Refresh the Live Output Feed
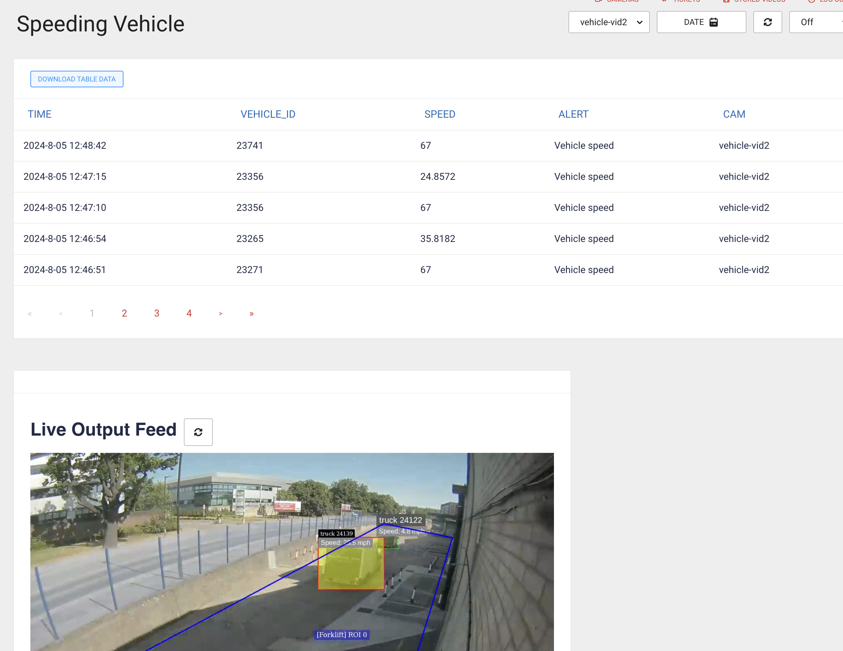843x651 pixels. (198, 432)
